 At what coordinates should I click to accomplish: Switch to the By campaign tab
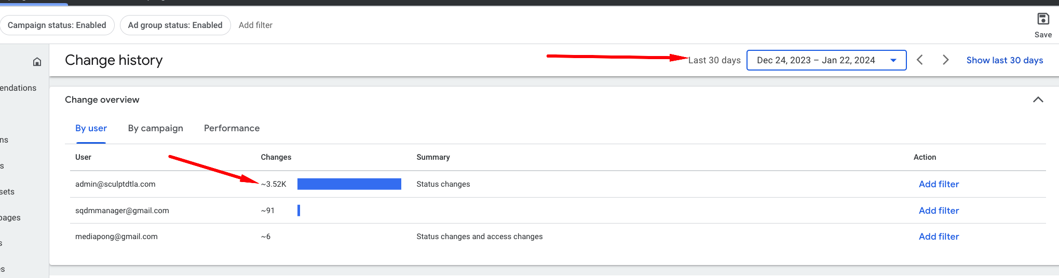(x=156, y=128)
